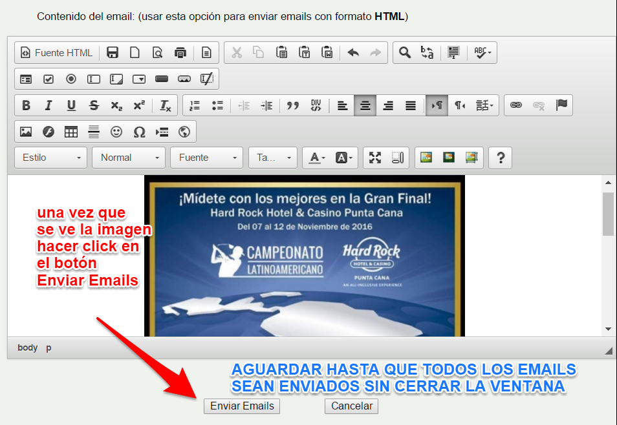The height and width of the screenshot is (425, 617).
Task: Set left-to-right text direction
Action: click(437, 105)
